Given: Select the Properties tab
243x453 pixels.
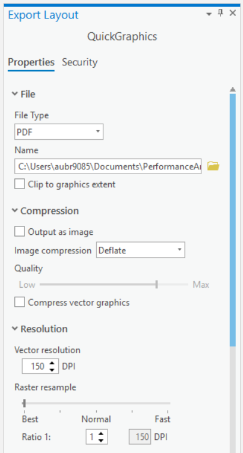Looking at the screenshot, I should pyautogui.click(x=31, y=62).
